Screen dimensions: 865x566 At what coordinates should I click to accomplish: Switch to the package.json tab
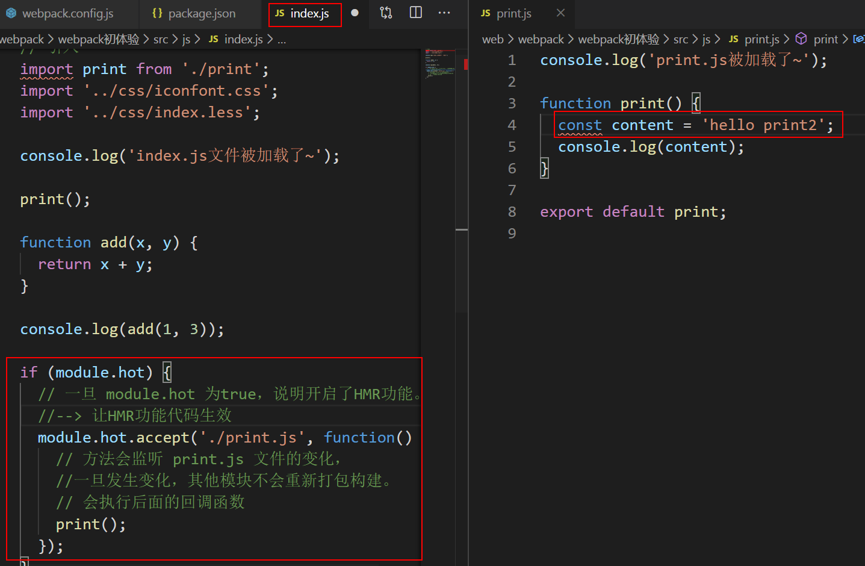(x=201, y=13)
